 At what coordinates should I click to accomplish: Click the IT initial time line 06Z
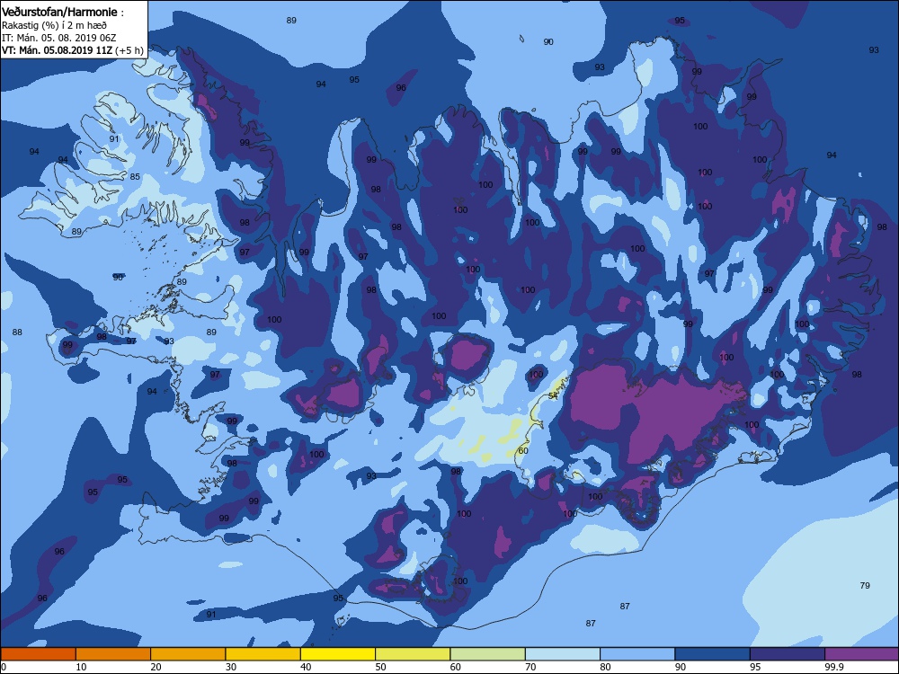(x=58, y=38)
